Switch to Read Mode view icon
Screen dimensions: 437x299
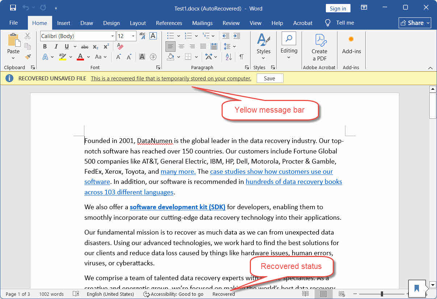coord(306,294)
